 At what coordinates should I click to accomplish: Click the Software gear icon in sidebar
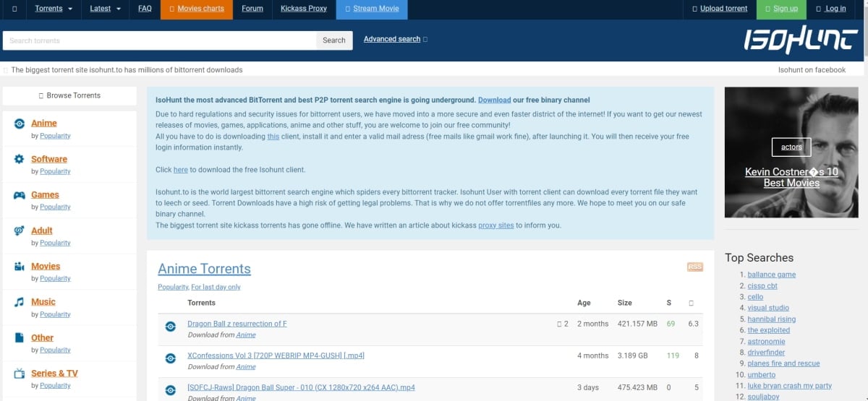pyautogui.click(x=19, y=159)
